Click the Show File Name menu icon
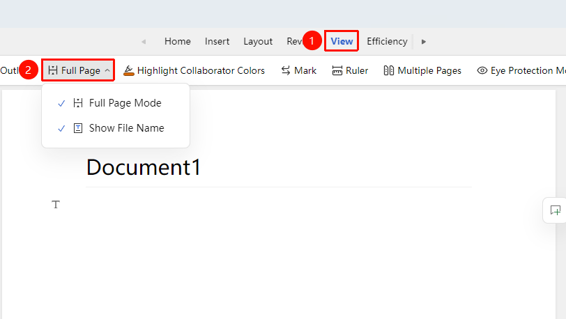Viewport: 566px width, 319px height. (x=78, y=128)
